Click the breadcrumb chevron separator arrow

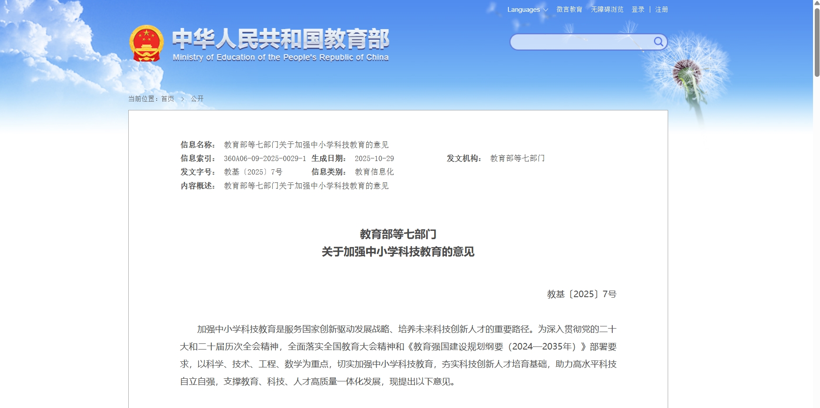[182, 99]
